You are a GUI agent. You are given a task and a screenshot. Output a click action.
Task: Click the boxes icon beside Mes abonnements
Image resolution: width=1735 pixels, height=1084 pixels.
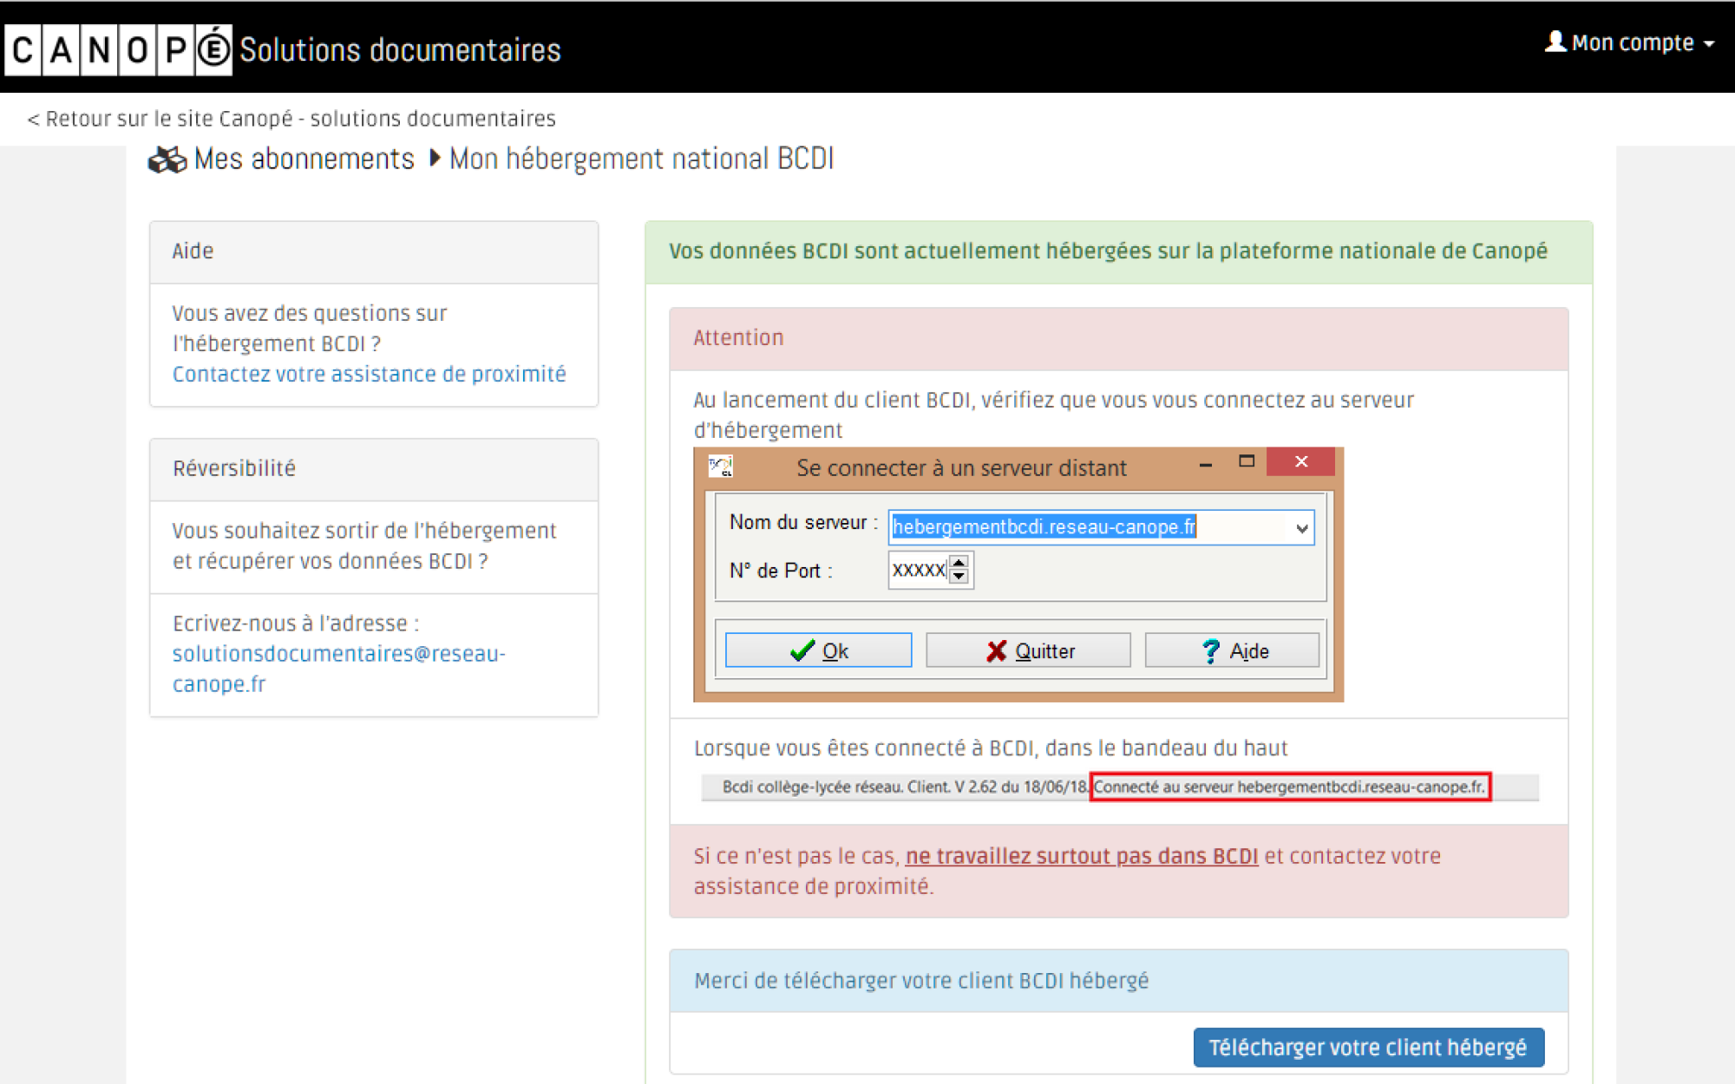tap(167, 160)
